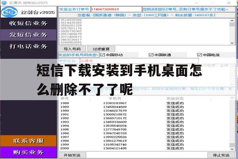Viewport: 238px width, 159px height.
Task: Click the 停止发送 button
Action: [221, 155]
